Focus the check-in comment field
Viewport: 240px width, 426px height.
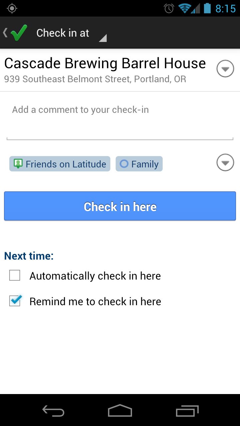[x=120, y=120]
